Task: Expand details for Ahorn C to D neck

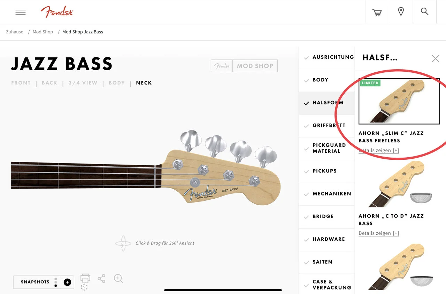Action: coord(379,233)
